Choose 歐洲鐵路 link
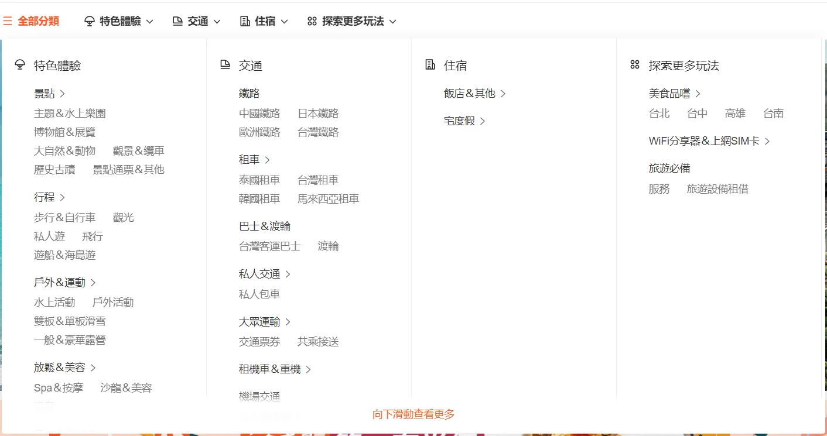This screenshot has height=436, width=827. [x=259, y=132]
